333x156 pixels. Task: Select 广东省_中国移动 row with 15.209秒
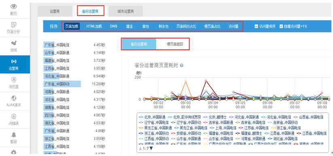[74, 84]
